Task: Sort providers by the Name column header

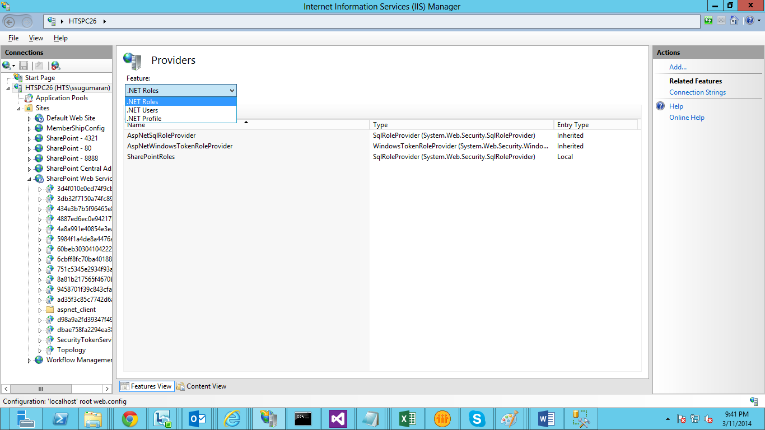Action: tap(246, 125)
